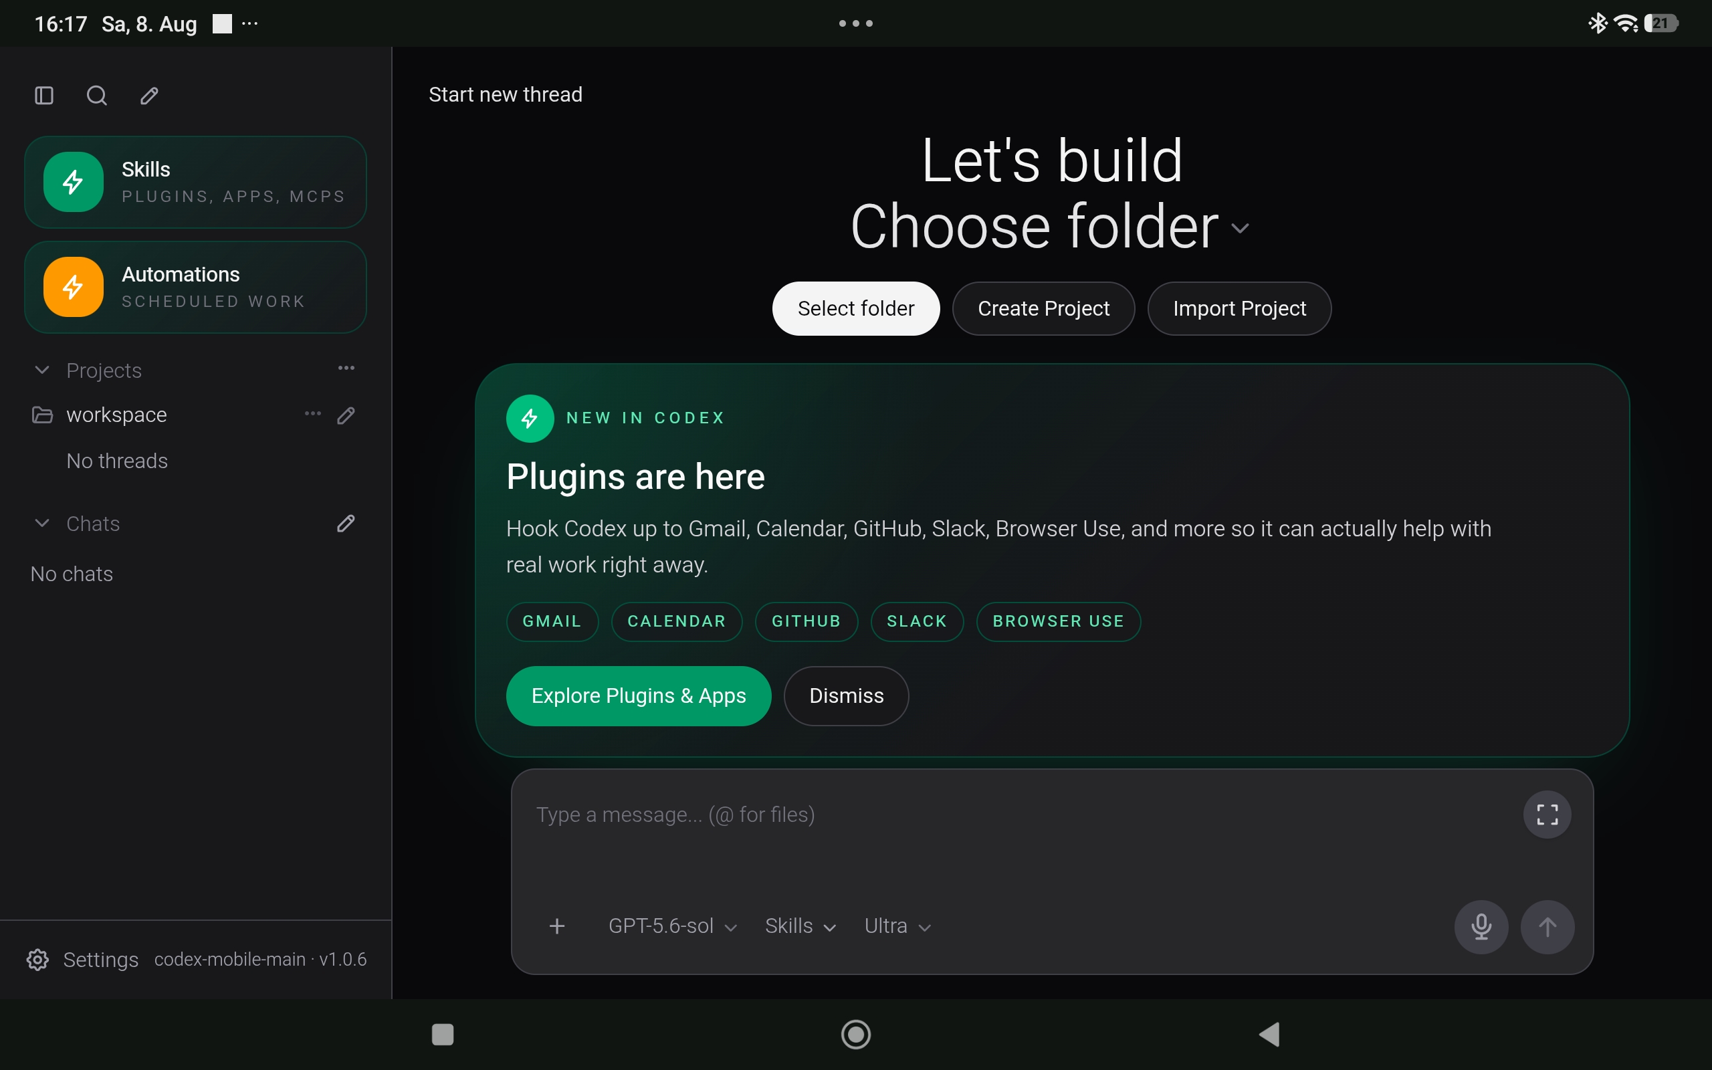Click the workspace folder icon
This screenshot has width=1712, height=1070.
(x=42, y=415)
